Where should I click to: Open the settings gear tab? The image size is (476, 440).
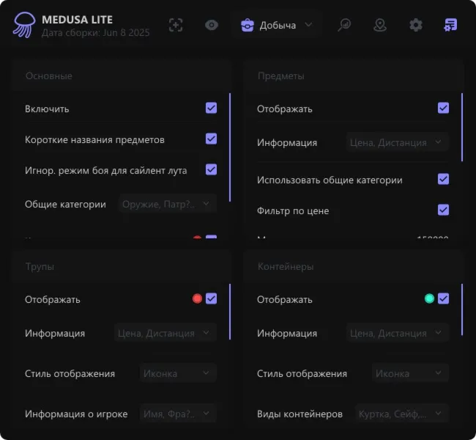(x=416, y=25)
